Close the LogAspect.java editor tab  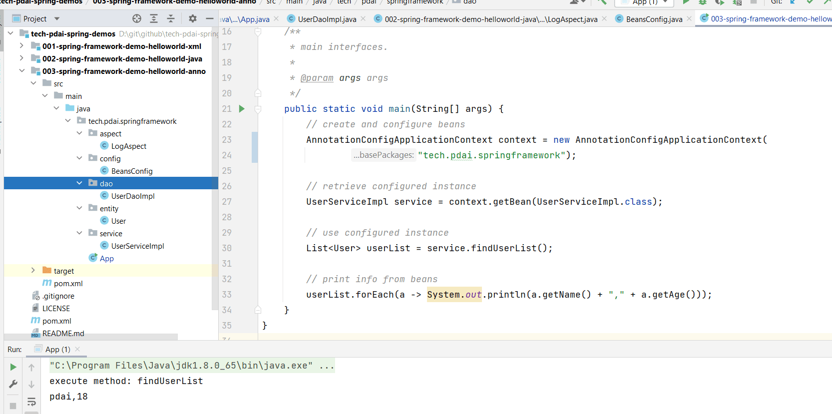604,18
